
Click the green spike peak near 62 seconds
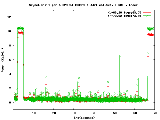point(138,79)
